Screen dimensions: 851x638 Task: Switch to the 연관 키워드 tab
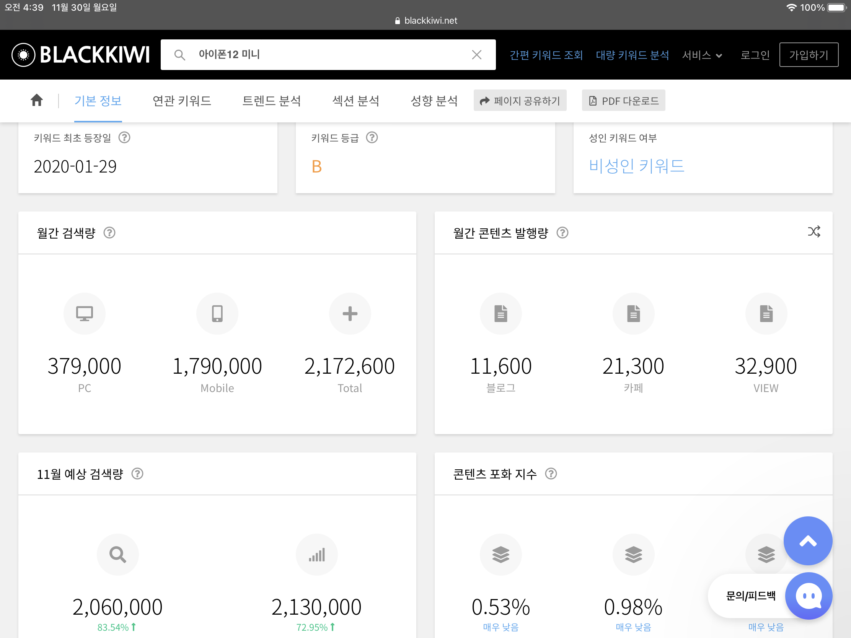point(182,101)
